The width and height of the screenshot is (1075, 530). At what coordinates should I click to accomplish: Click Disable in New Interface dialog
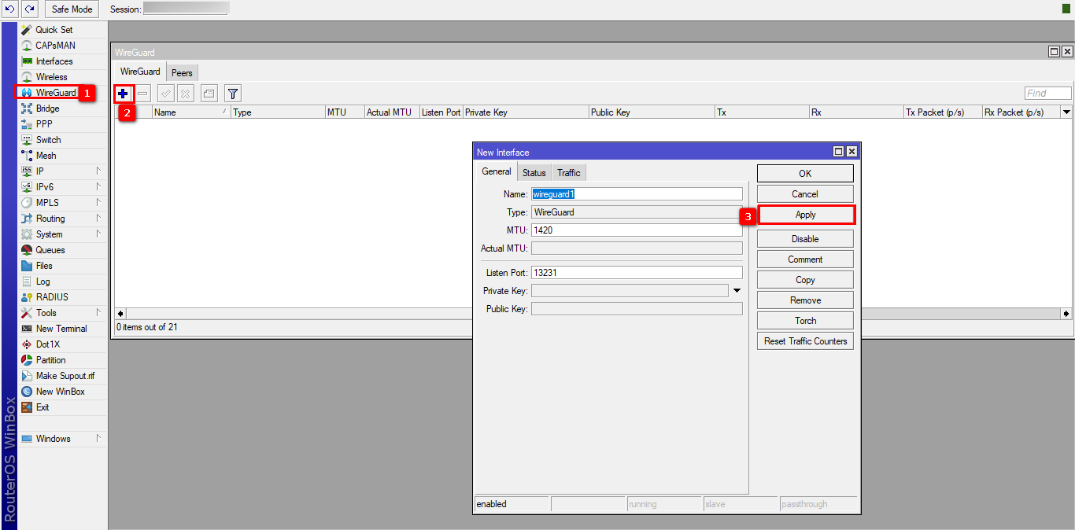pyautogui.click(x=805, y=238)
